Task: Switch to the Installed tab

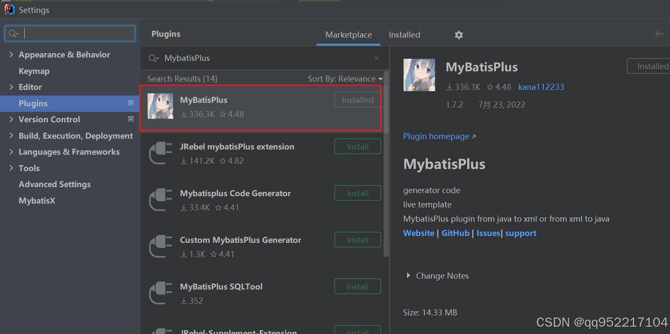Action: pos(404,35)
